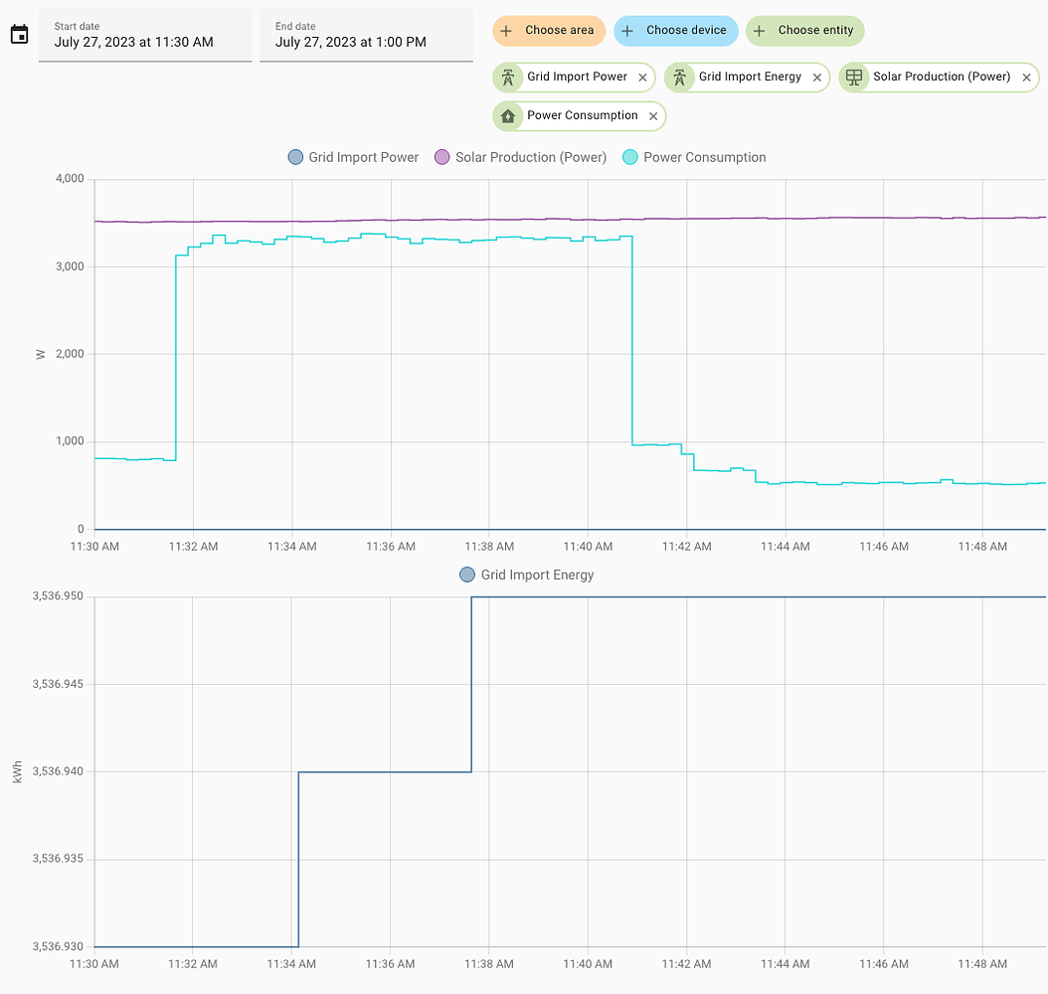Click the solar panel icon on Solar Production chip
This screenshot has width=1048, height=994.
pos(853,77)
